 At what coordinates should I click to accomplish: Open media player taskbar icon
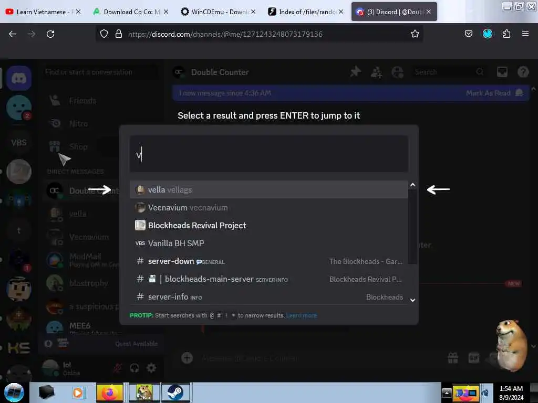click(x=78, y=393)
